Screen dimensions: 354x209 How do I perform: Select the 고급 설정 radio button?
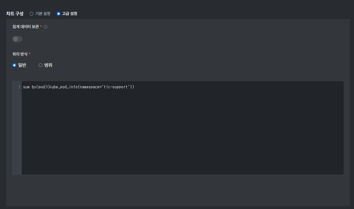[59, 14]
